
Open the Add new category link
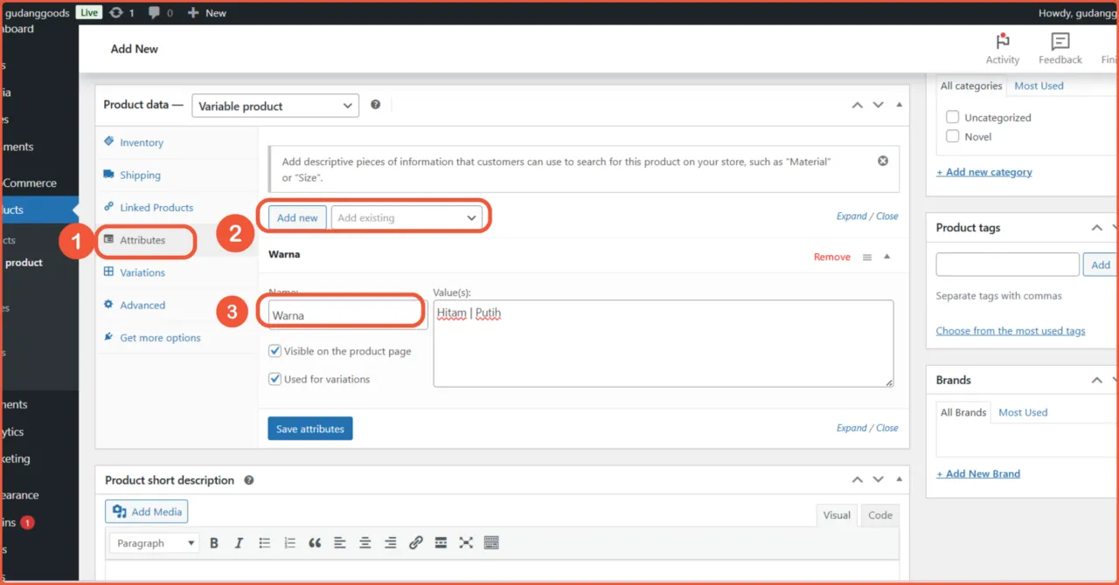[x=983, y=171]
